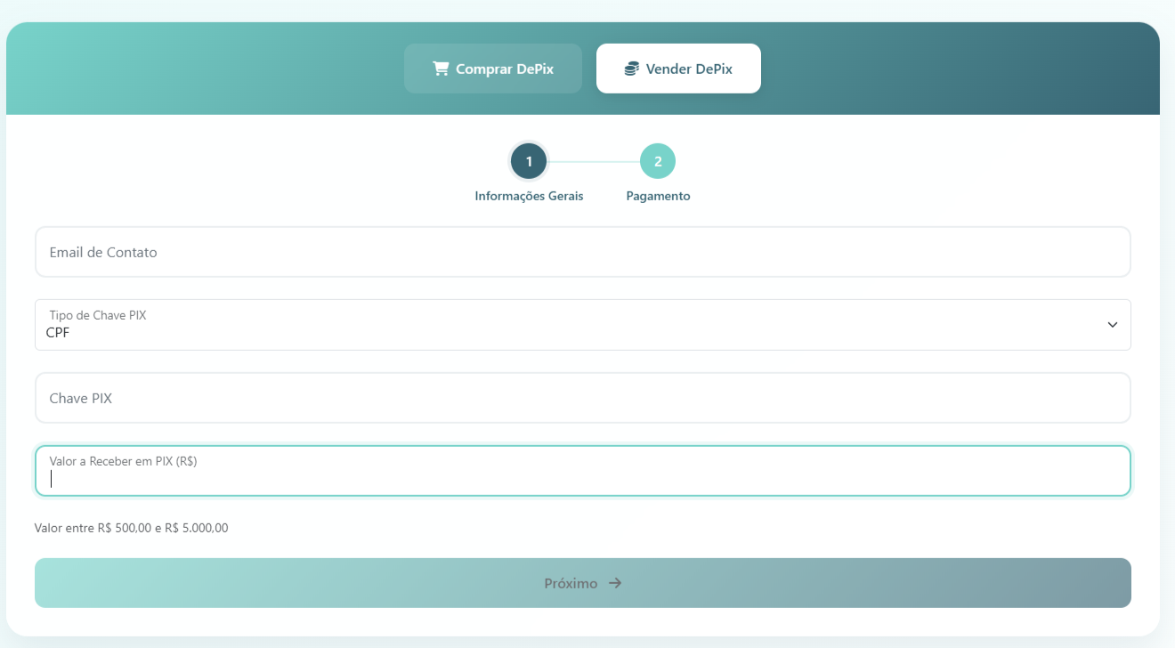Switch to the Comprar DePix tab
1175x648 pixels.
[493, 69]
